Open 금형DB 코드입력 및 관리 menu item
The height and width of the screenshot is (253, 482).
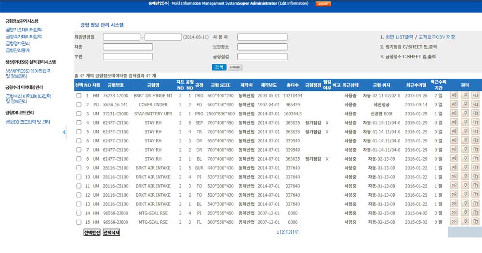pyautogui.click(x=27, y=122)
